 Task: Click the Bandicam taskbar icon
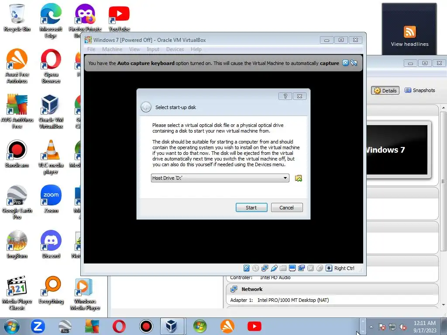(146, 326)
